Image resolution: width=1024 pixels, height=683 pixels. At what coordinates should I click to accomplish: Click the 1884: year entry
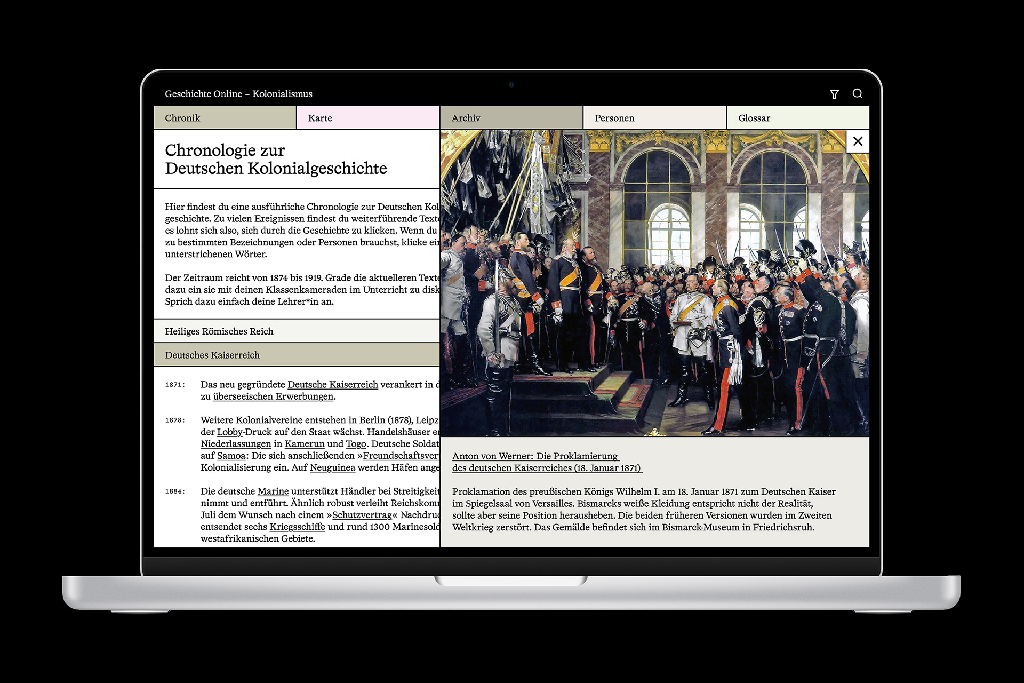[x=175, y=491]
